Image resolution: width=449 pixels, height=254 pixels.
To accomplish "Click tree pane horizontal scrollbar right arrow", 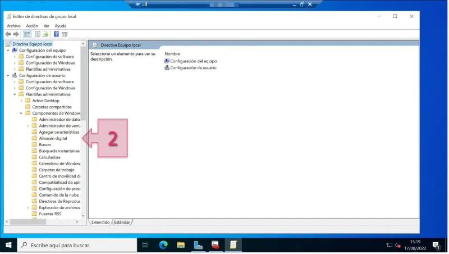I will pos(77,221).
